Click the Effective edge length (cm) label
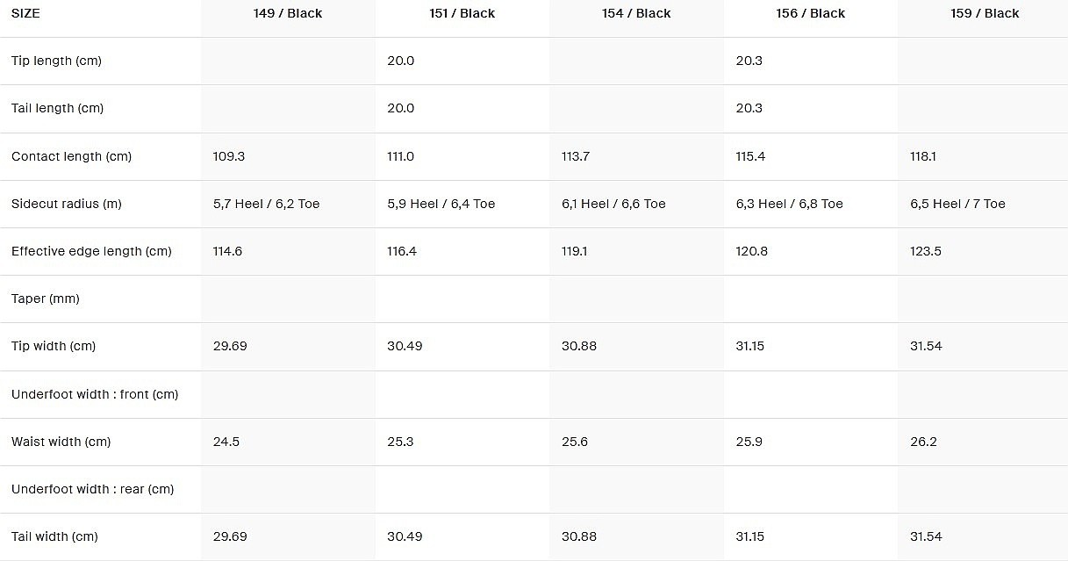The image size is (1068, 561). [91, 251]
